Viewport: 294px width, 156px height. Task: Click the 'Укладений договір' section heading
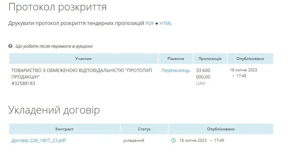pos(54,110)
